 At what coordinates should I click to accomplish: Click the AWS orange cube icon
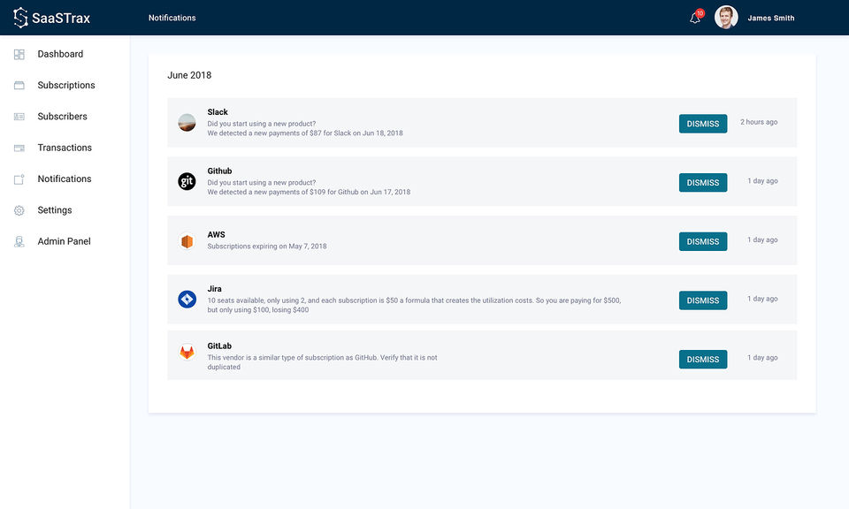click(187, 240)
